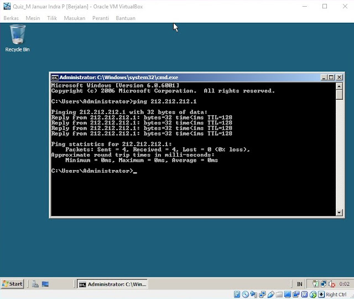Click the cmd scrollbar thumb

click(339, 95)
